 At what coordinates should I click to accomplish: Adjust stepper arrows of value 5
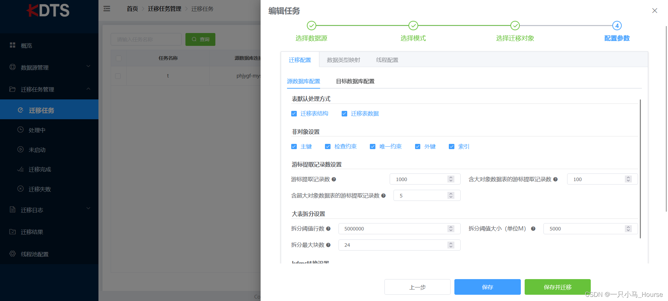(x=451, y=195)
